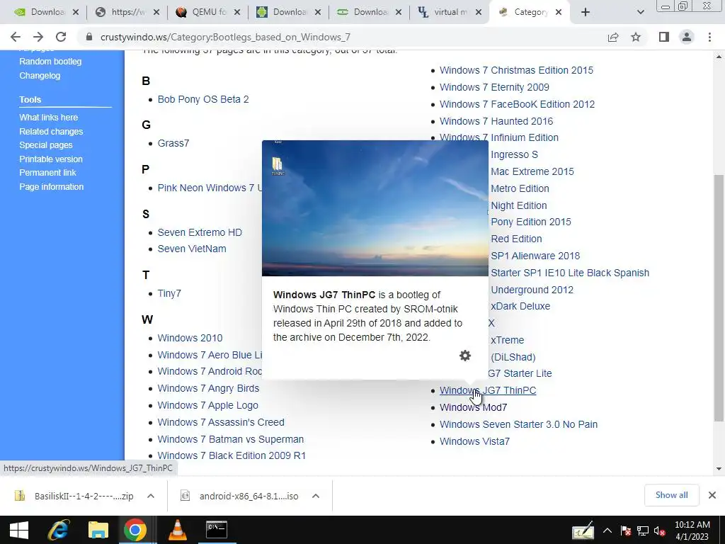725x544 pixels.
Task: Open preview popup settings gear
Action: pyautogui.click(x=465, y=356)
